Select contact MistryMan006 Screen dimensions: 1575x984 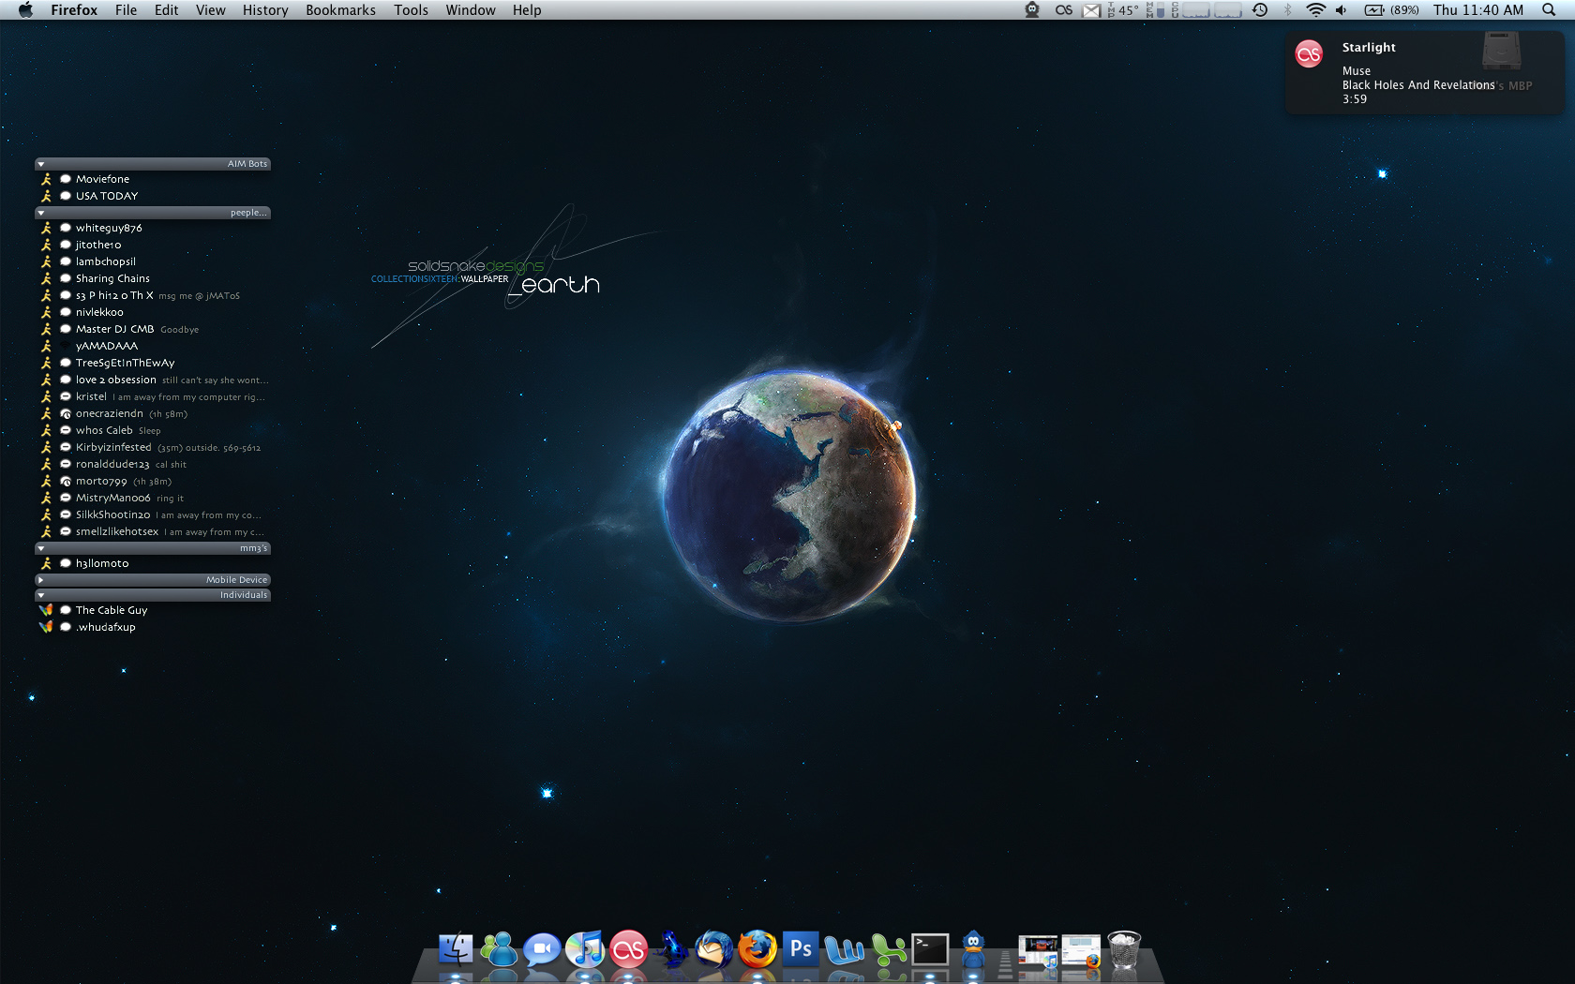pos(153,498)
